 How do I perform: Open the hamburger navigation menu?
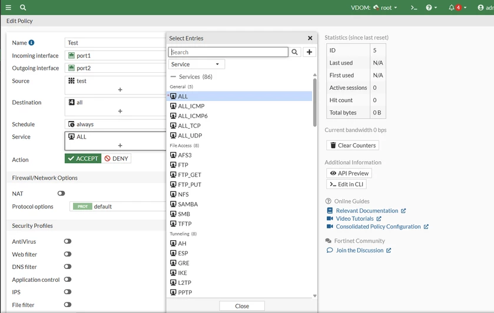(8, 7)
